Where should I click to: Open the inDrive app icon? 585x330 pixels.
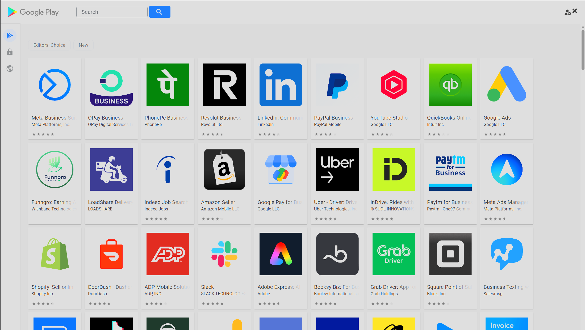tap(394, 170)
